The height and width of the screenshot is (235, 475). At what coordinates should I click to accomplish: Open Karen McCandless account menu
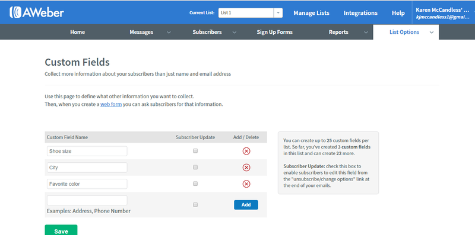pos(443,13)
